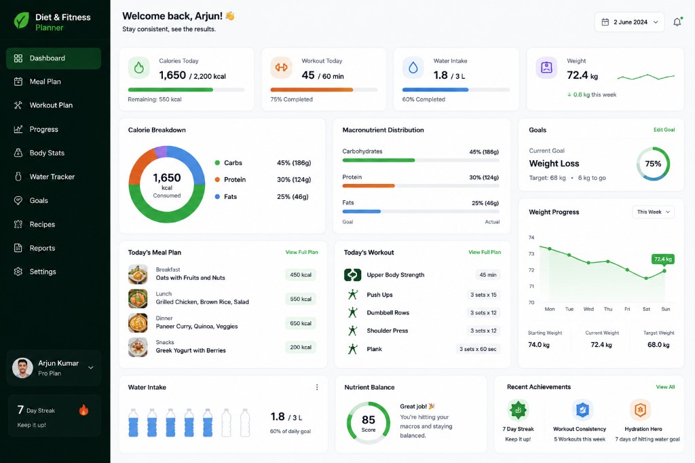Click Edit Goal link
695x463 pixels.
coord(664,130)
